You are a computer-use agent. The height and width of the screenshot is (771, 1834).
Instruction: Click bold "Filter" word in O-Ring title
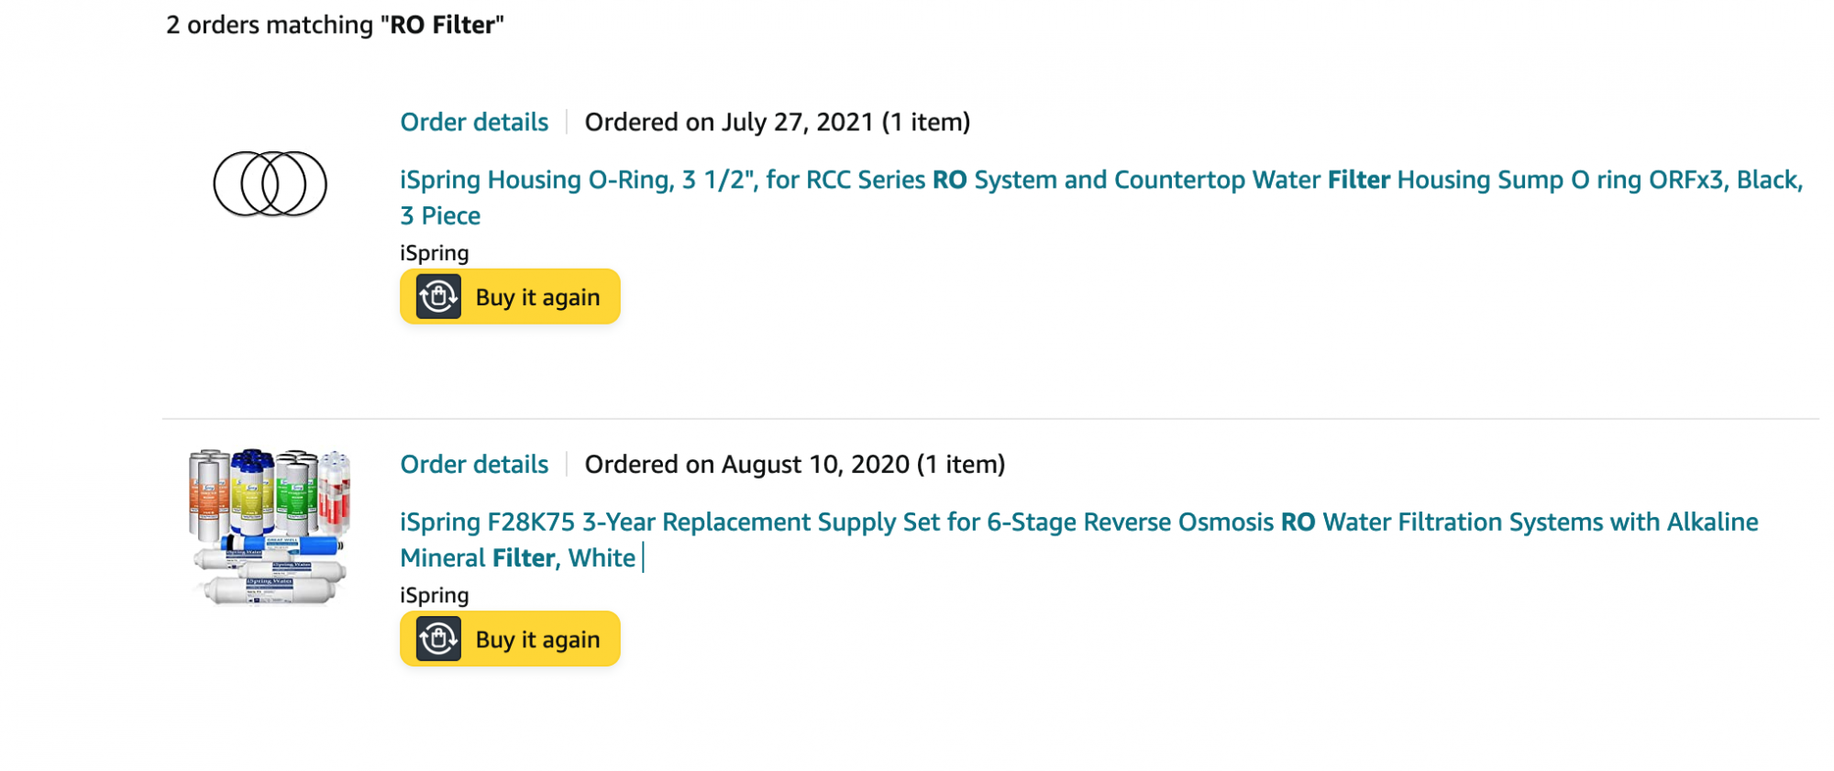tap(1358, 180)
